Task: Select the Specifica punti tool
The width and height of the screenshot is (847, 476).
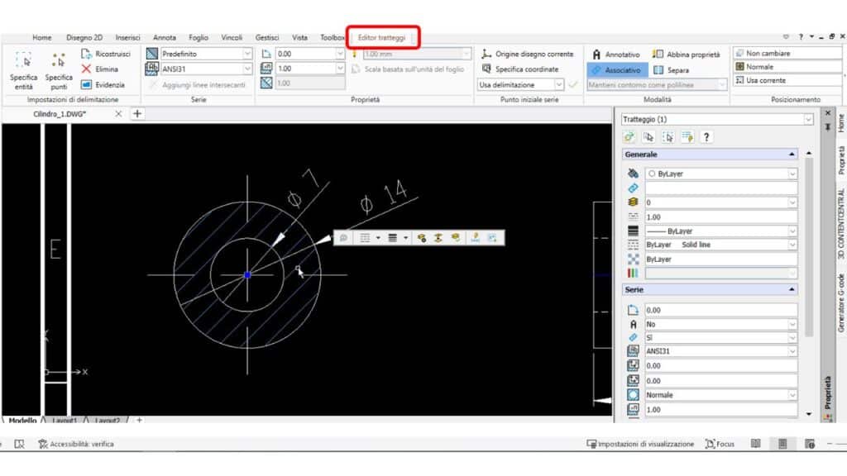Action: 58,70
